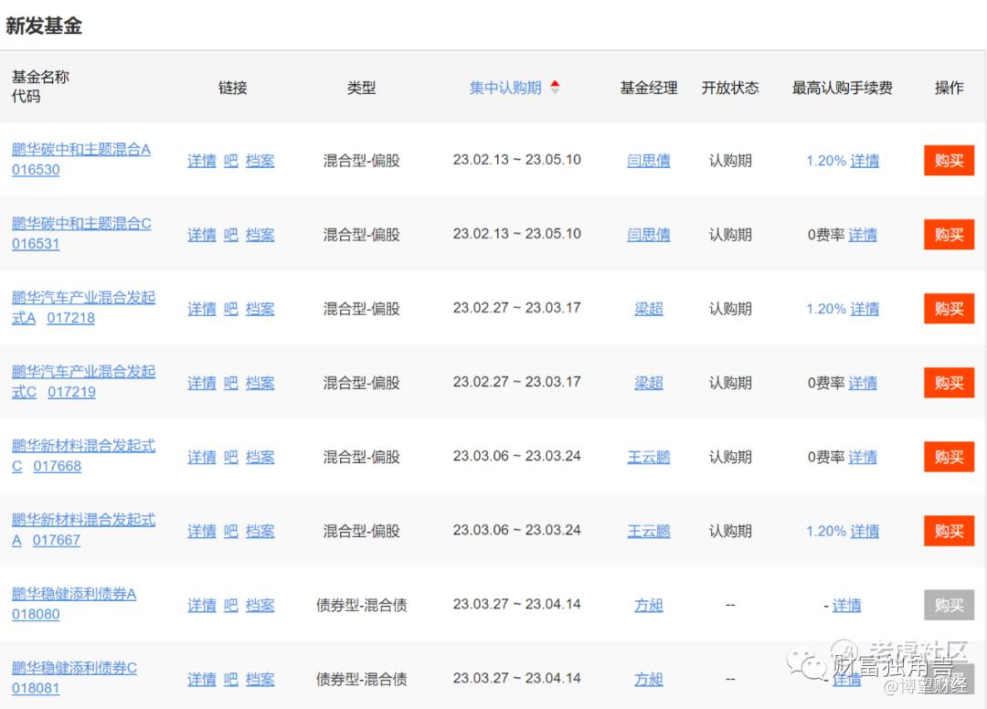Open fund 鹏华稳健添利债券A 018080
The width and height of the screenshot is (987, 709).
pyautogui.click(x=74, y=604)
